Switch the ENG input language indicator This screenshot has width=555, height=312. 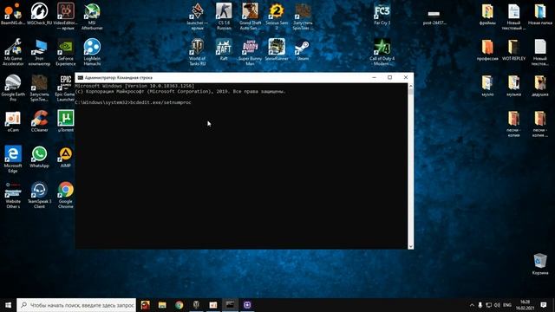click(x=507, y=305)
